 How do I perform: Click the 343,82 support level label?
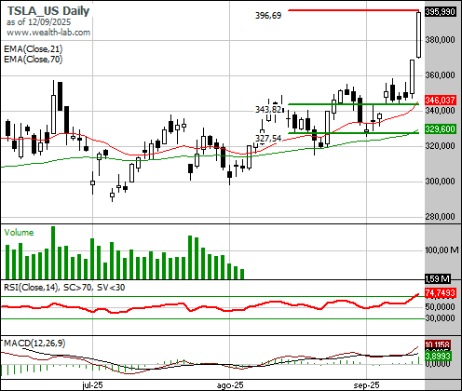pos(268,110)
